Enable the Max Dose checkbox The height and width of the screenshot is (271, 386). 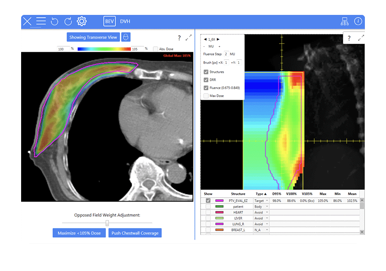click(x=206, y=96)
